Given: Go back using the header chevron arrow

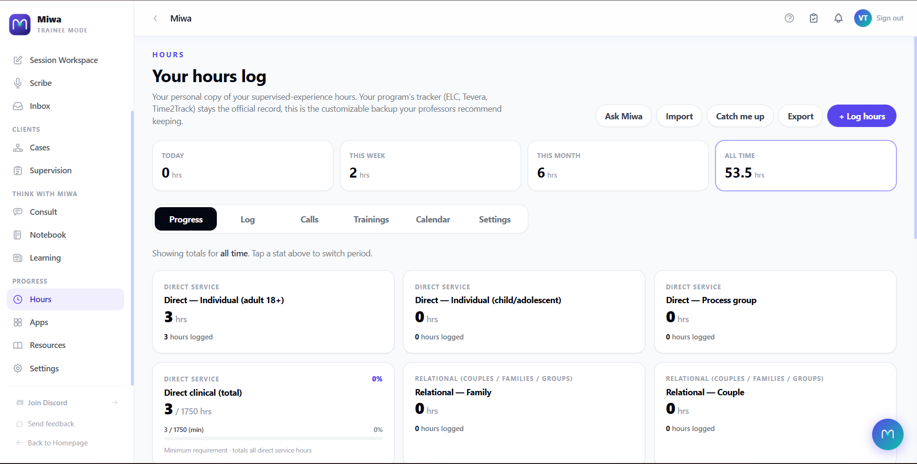Looking at the screenshot, I should (x=155, y=18).
